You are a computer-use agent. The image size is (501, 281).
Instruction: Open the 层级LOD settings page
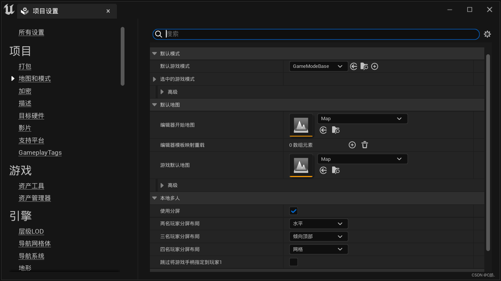point(31,231)
